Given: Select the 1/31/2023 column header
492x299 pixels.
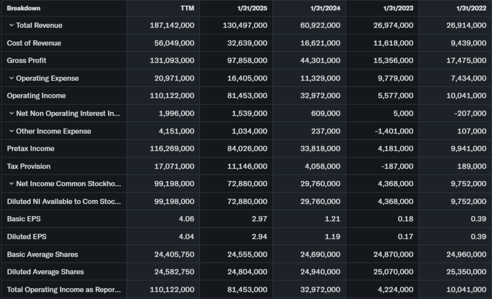Looking at the screenshot, I should pos(398,8).
